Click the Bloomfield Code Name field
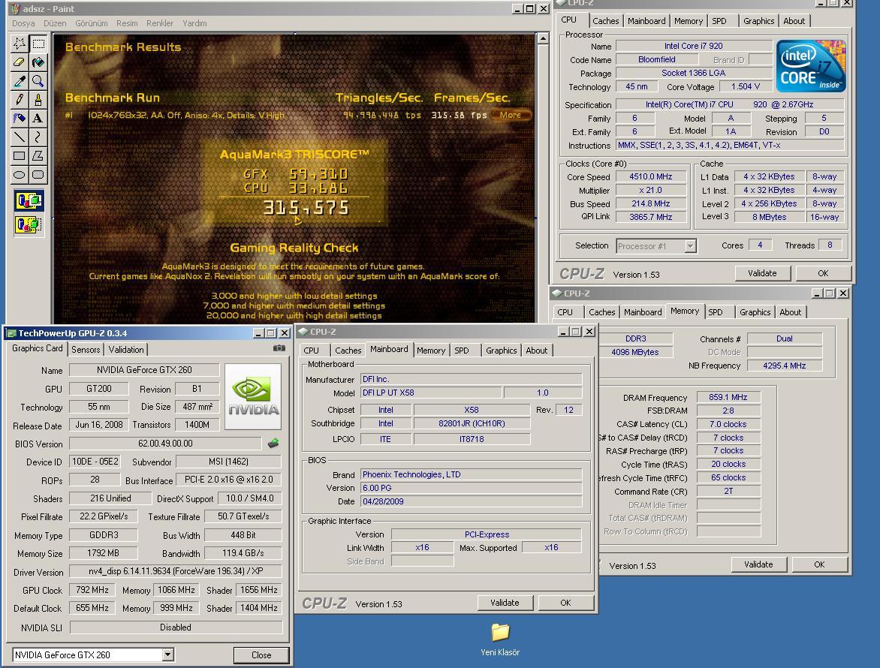Image resolution: width=880 pixels, height=668 pixels. pos(657,59)
